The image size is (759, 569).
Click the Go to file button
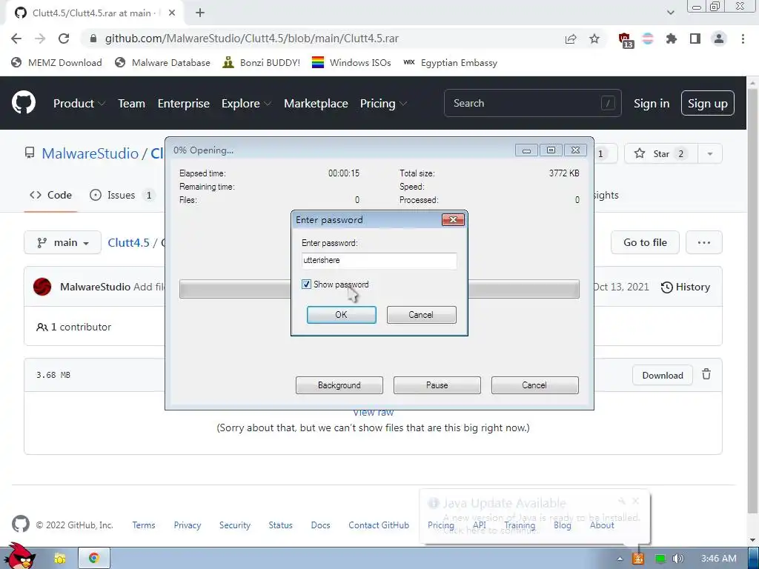[x=645, y=242]
